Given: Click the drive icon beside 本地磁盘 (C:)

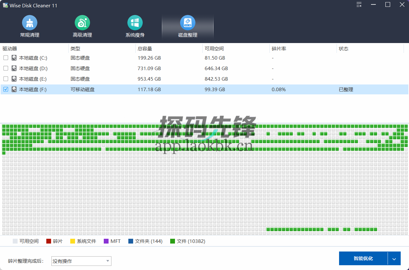Looking at the screenshot, I should point(14,58).
